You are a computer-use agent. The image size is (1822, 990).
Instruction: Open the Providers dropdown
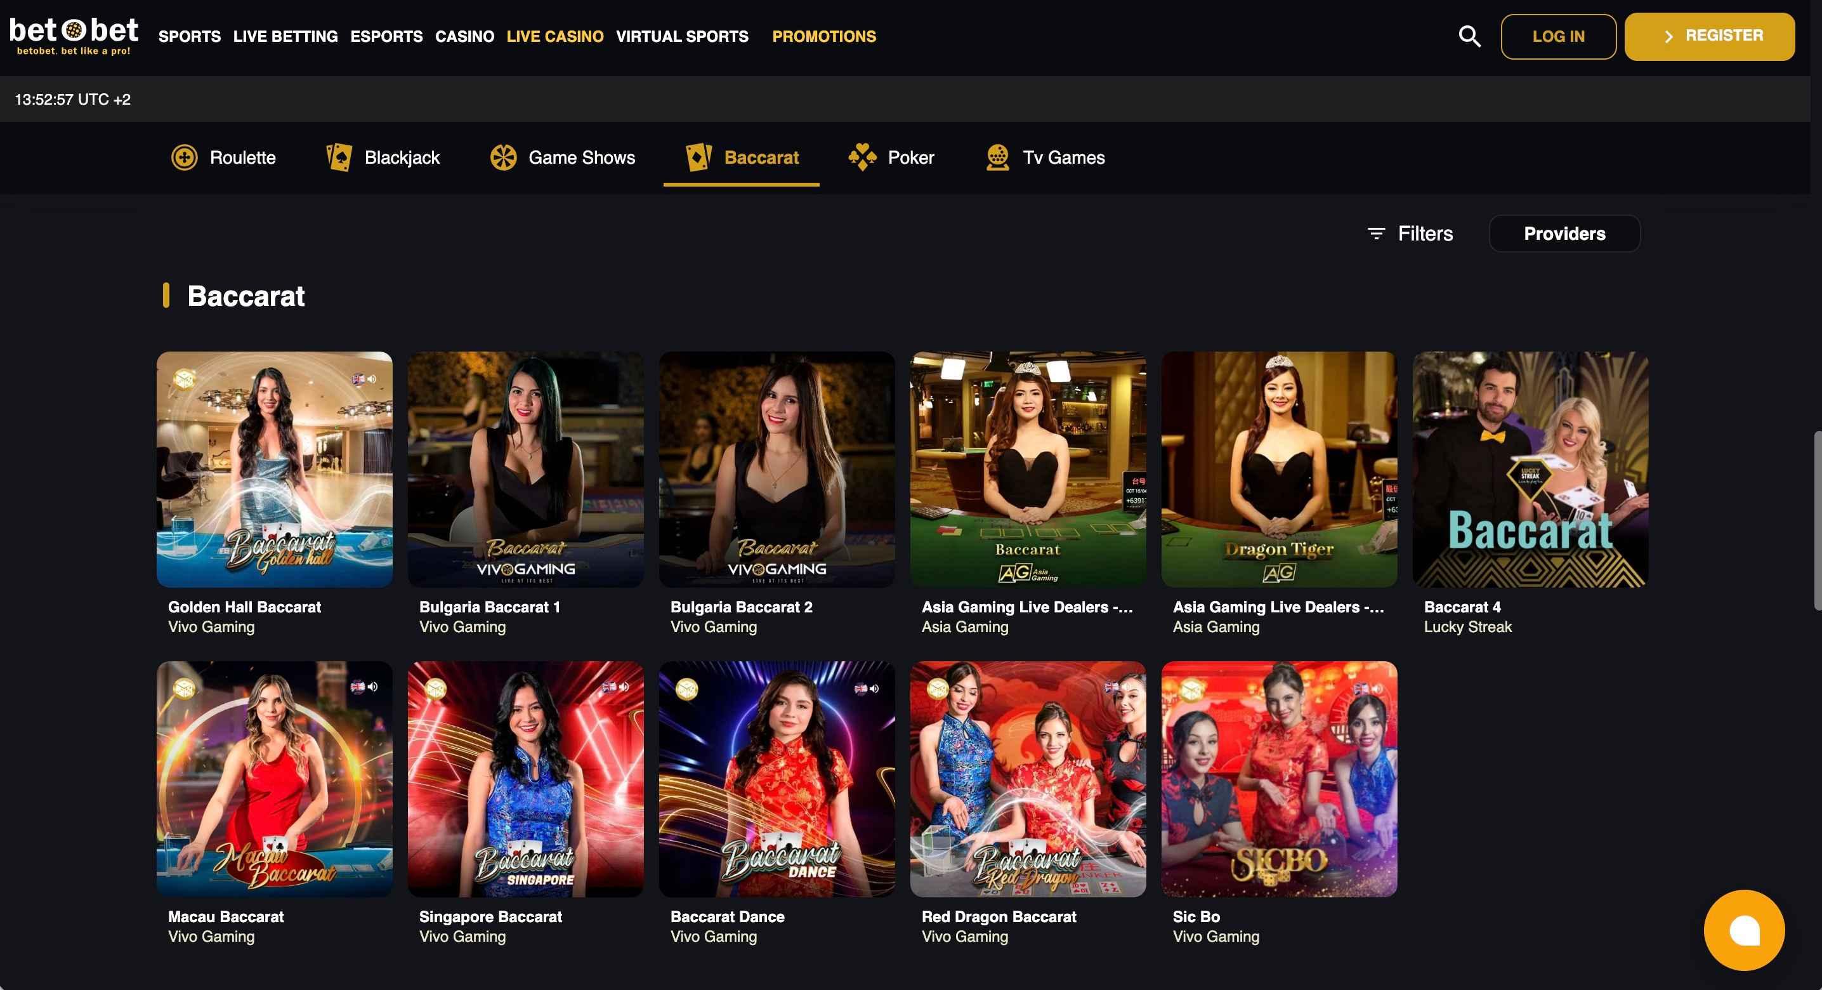1564,234
